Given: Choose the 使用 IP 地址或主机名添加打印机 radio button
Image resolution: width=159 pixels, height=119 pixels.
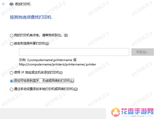Looking at the screenshot, I should pyautogui.click(x=12, y=73).
